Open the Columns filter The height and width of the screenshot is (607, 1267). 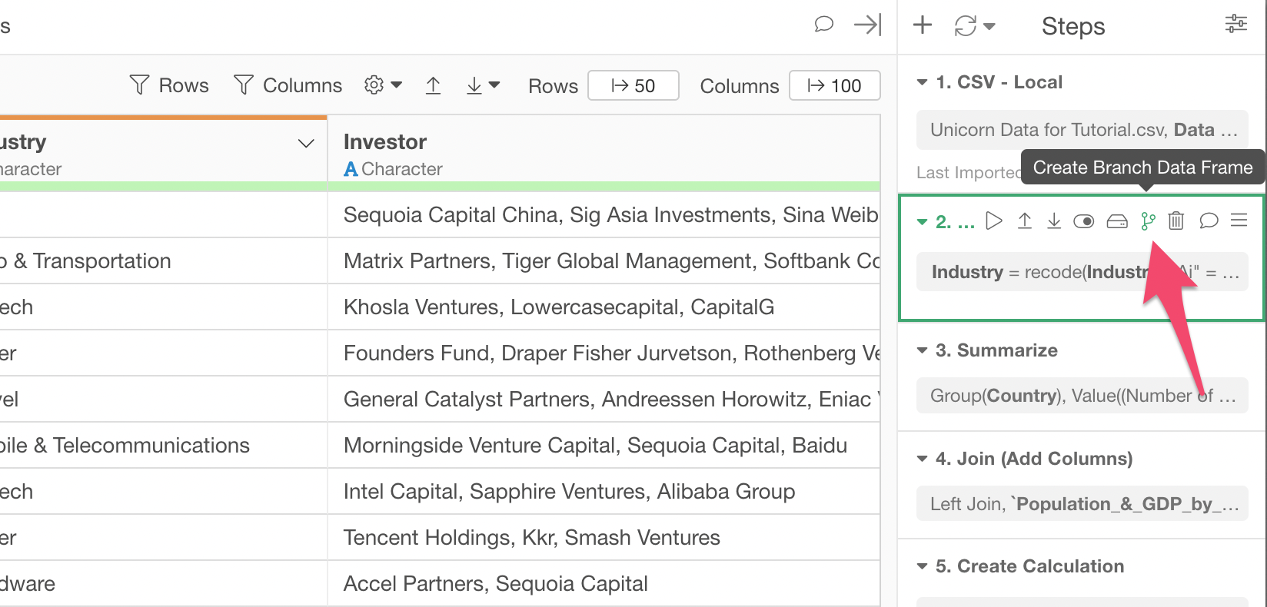(288, 85)
